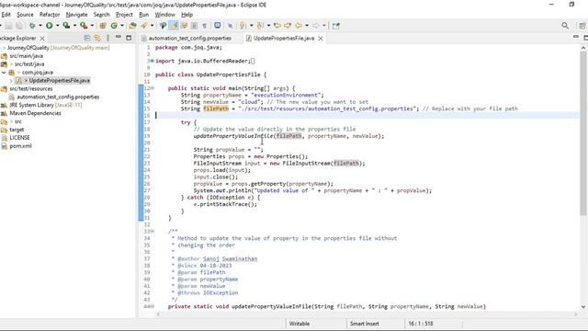Click the Save disk icon in toolbar
This screenshot has height=331, width=588.
pos(8,26)
